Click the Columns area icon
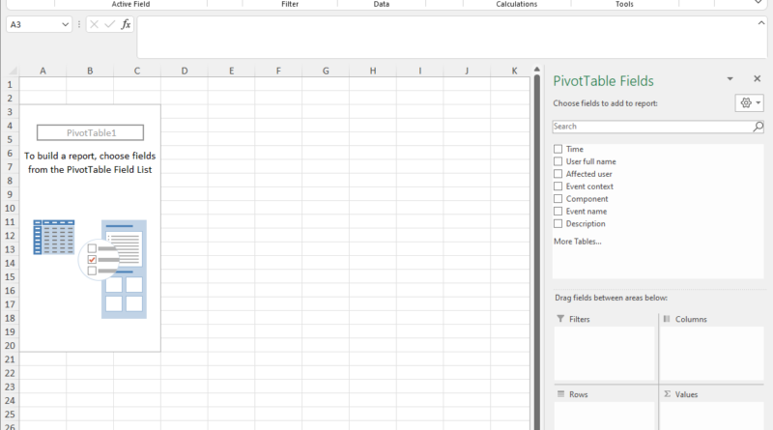Screen dimensions: 773x430 (667, 319)
